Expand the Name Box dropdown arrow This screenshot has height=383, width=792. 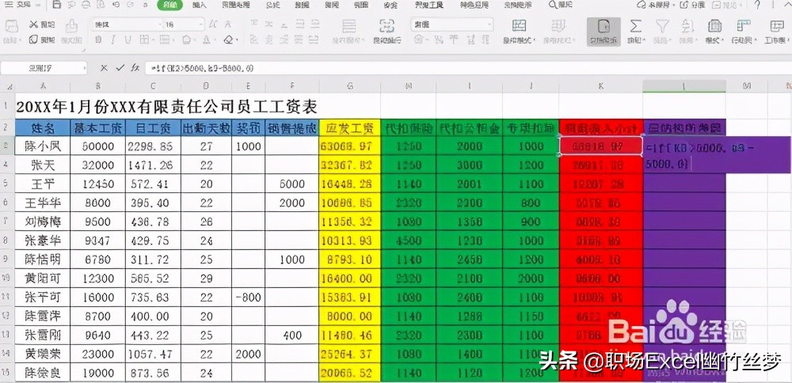coord(83,67)
